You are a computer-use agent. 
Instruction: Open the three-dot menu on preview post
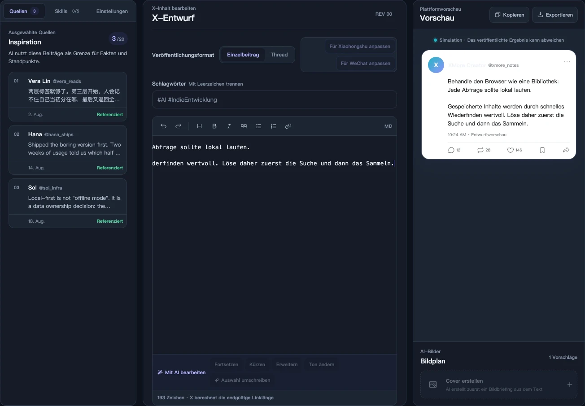[x=567, y=62]
